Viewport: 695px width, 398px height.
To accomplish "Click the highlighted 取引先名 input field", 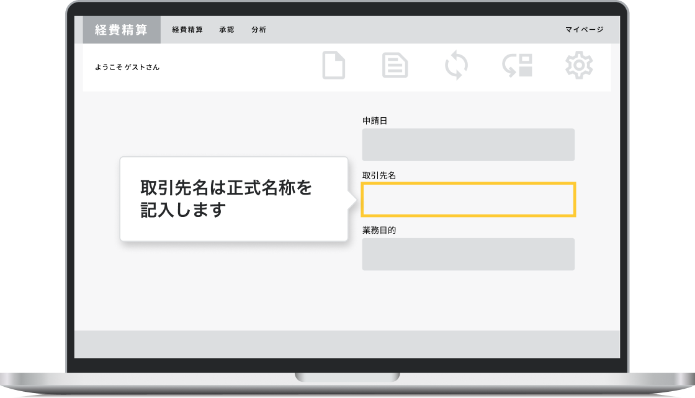I will (x=468, y=200).
